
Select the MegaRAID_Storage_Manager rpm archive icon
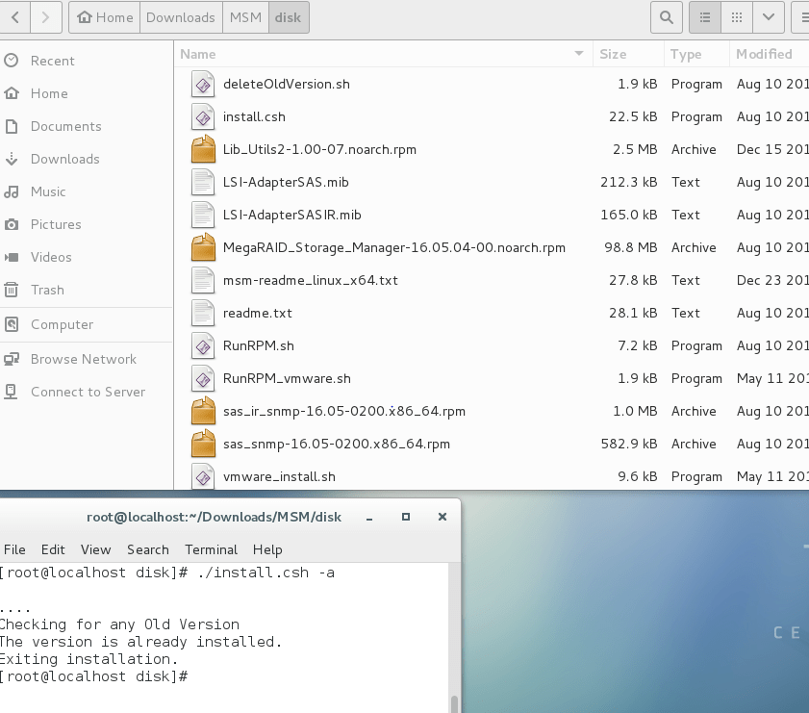point(203,247)
